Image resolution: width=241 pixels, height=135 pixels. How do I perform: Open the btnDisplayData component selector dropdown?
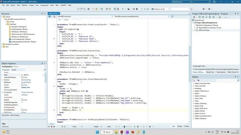pyautogui.click(x=45, y=67)
